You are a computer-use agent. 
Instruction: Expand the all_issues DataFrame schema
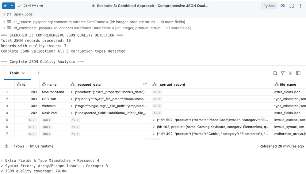4,22
